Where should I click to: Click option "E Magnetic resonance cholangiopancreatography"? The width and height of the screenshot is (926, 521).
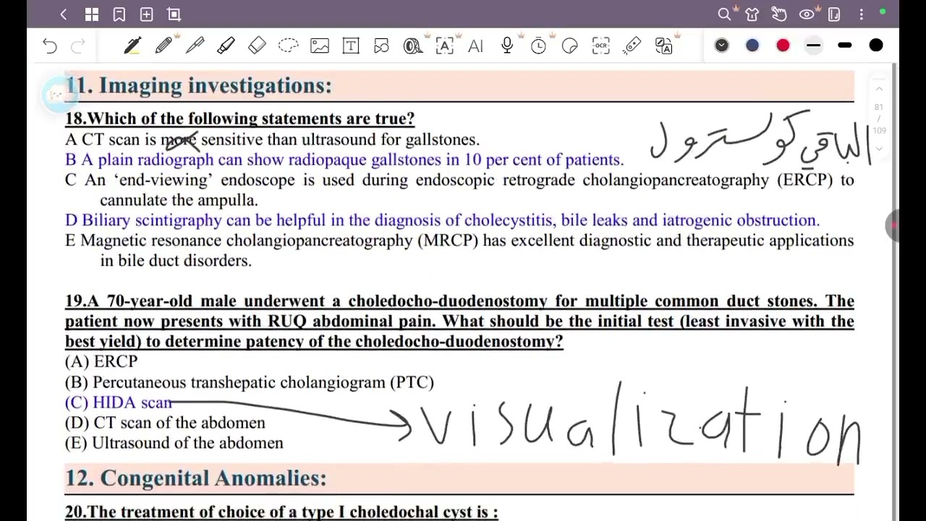click(459, 250)
